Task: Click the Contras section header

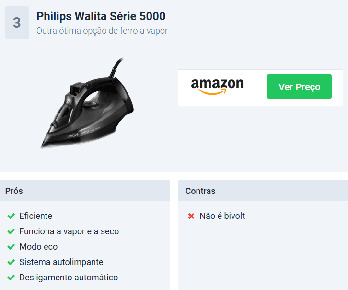Action: click(x=263, y=191)
